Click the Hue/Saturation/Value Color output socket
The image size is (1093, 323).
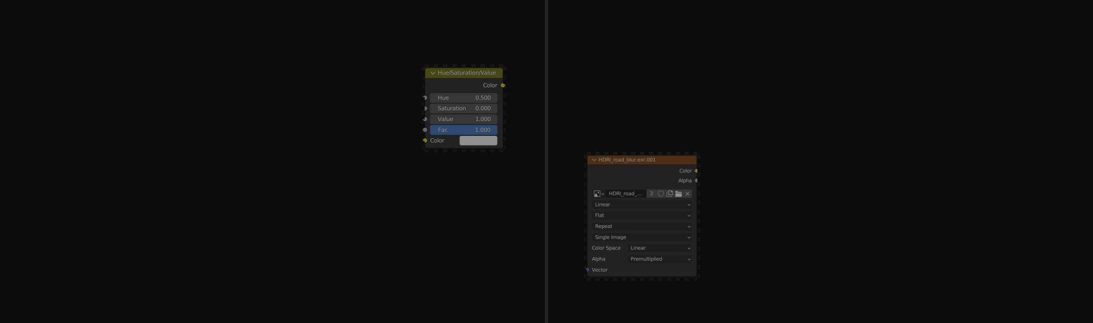pyautogui.click(x=503, y=85)
